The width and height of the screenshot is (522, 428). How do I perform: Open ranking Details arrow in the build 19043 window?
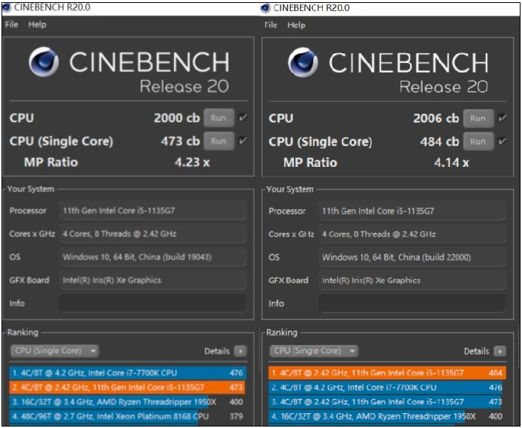pos(240,351)
